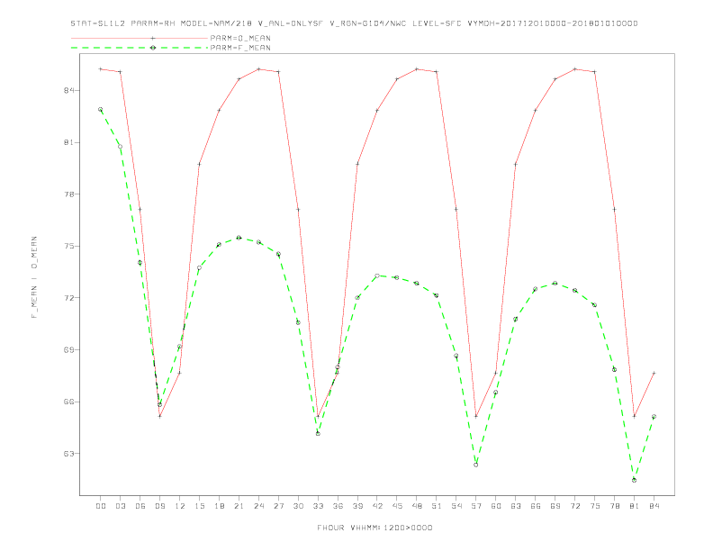The height and width of the screenshot is (551, 713).
Task: Click x-axis forecast hour label 00
Action: [101, 506]
